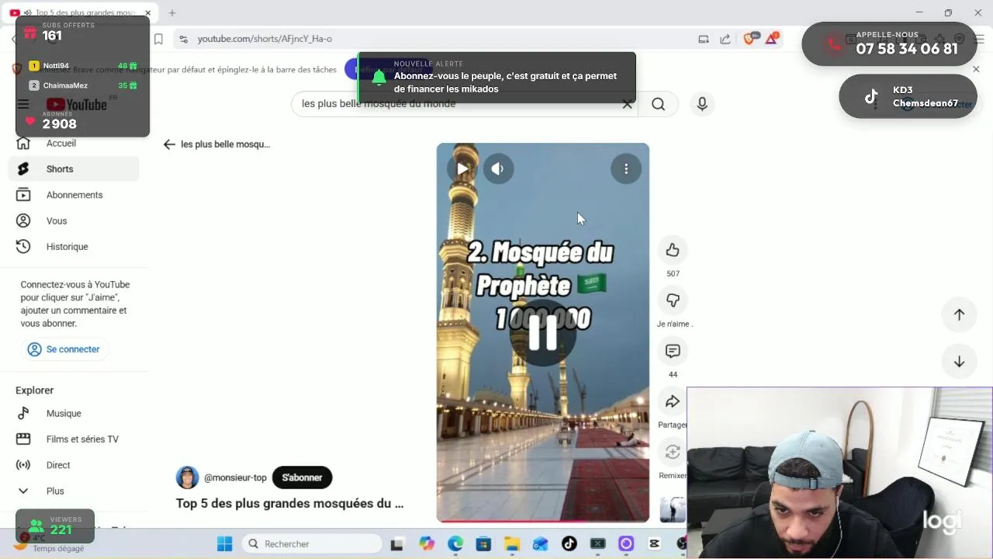
Task: Click the next Short thumbnail below Remixer
Action: 673,510
